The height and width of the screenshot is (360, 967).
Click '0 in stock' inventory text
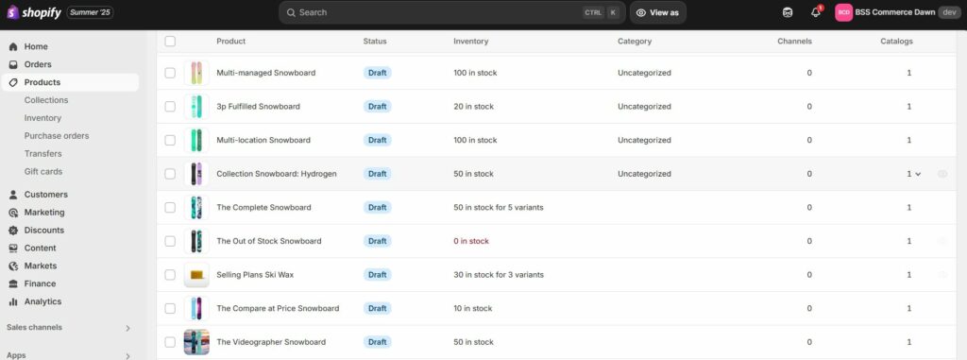[471, 242]
